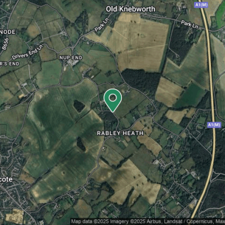Click the sandy construction site at bottom-left
This screenshot has height=225, width=225.
pyautogui.click(x=15, y=217)
